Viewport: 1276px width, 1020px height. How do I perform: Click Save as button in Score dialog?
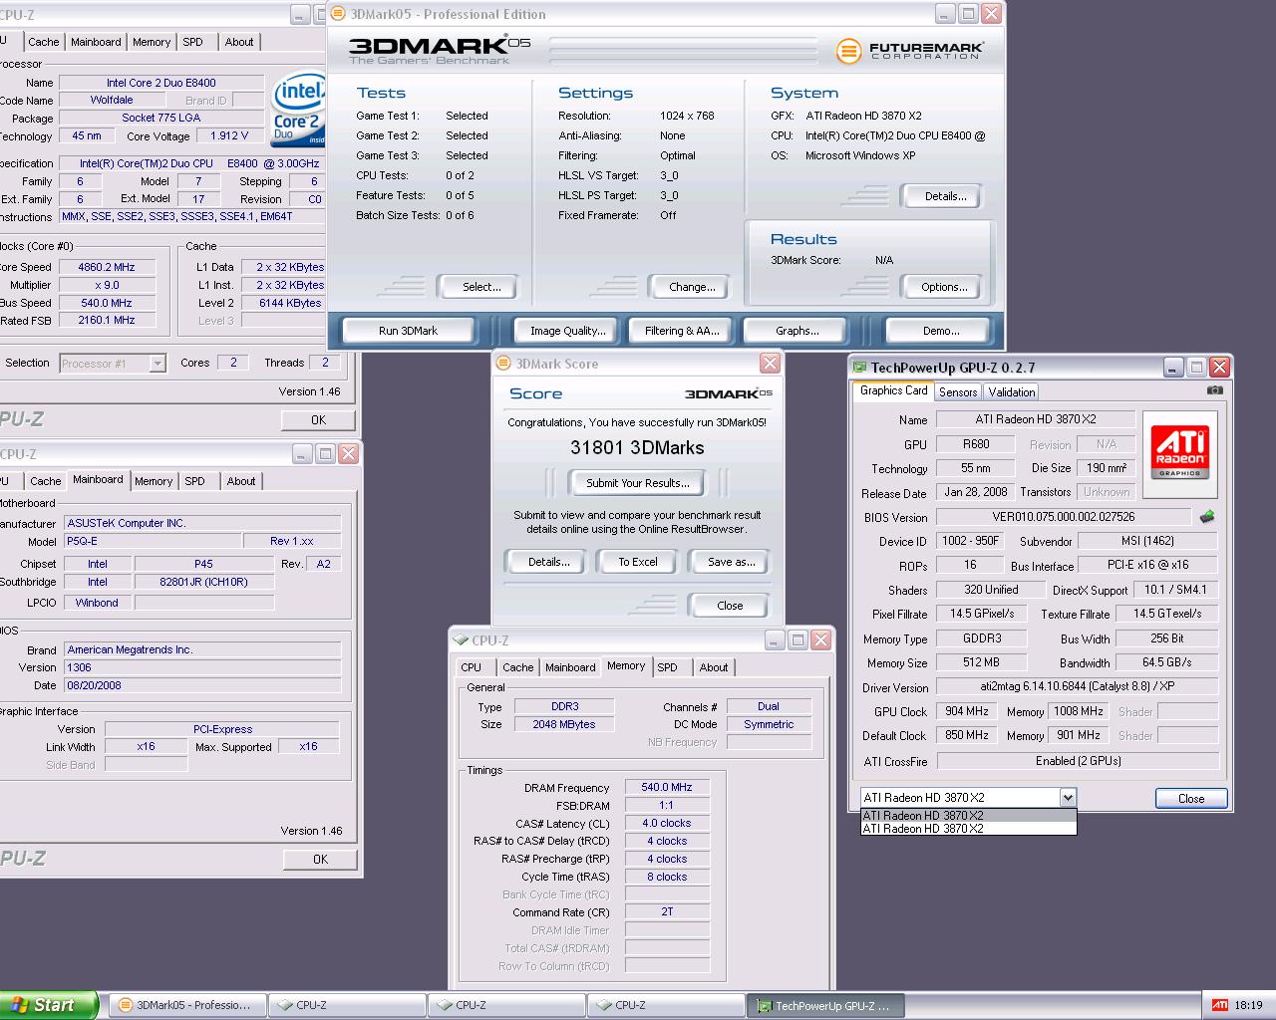731,562
